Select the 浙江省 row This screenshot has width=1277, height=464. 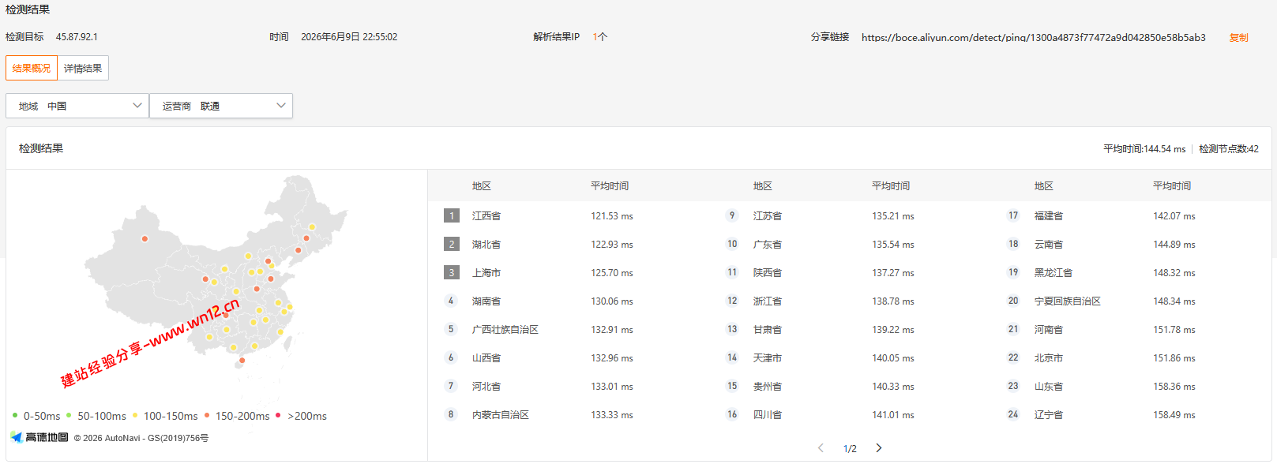click(849, 301)
